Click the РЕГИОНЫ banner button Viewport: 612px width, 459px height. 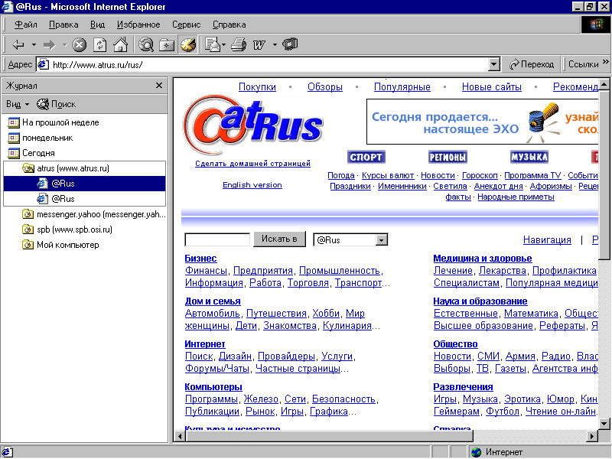[x=448, y=157]
